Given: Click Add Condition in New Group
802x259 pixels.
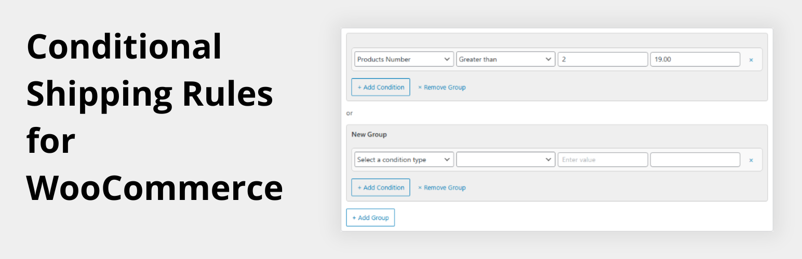Looking at the screenshot, I should click(381, 188).
